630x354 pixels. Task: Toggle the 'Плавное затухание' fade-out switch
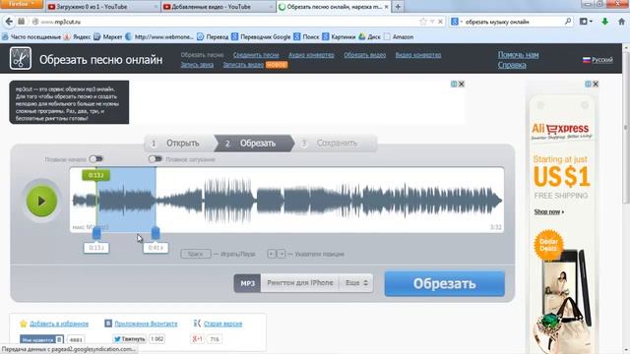pos(155,159)
